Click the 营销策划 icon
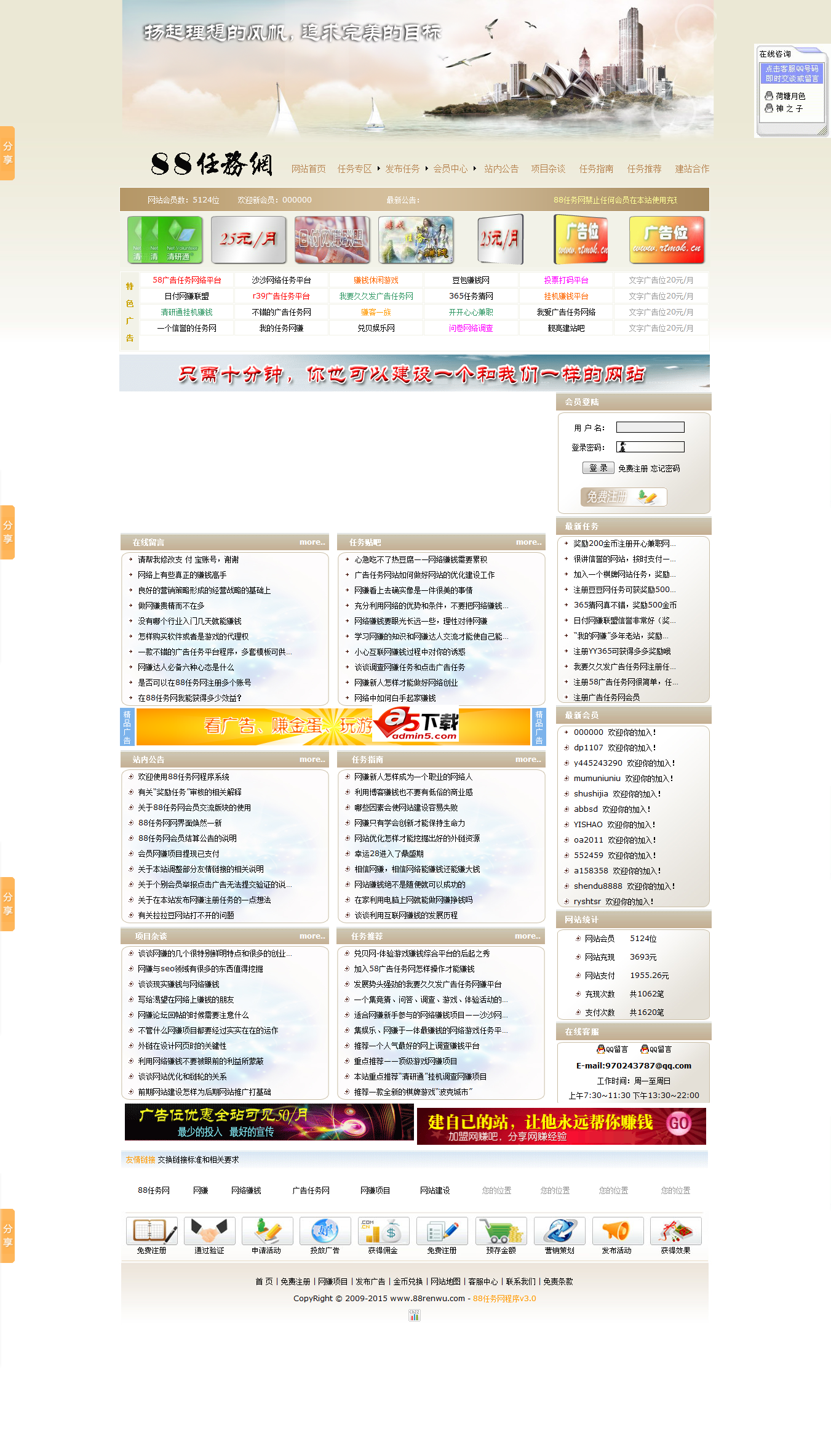The width and height of the screenshot is (831, 1447). pos(559,1231)
